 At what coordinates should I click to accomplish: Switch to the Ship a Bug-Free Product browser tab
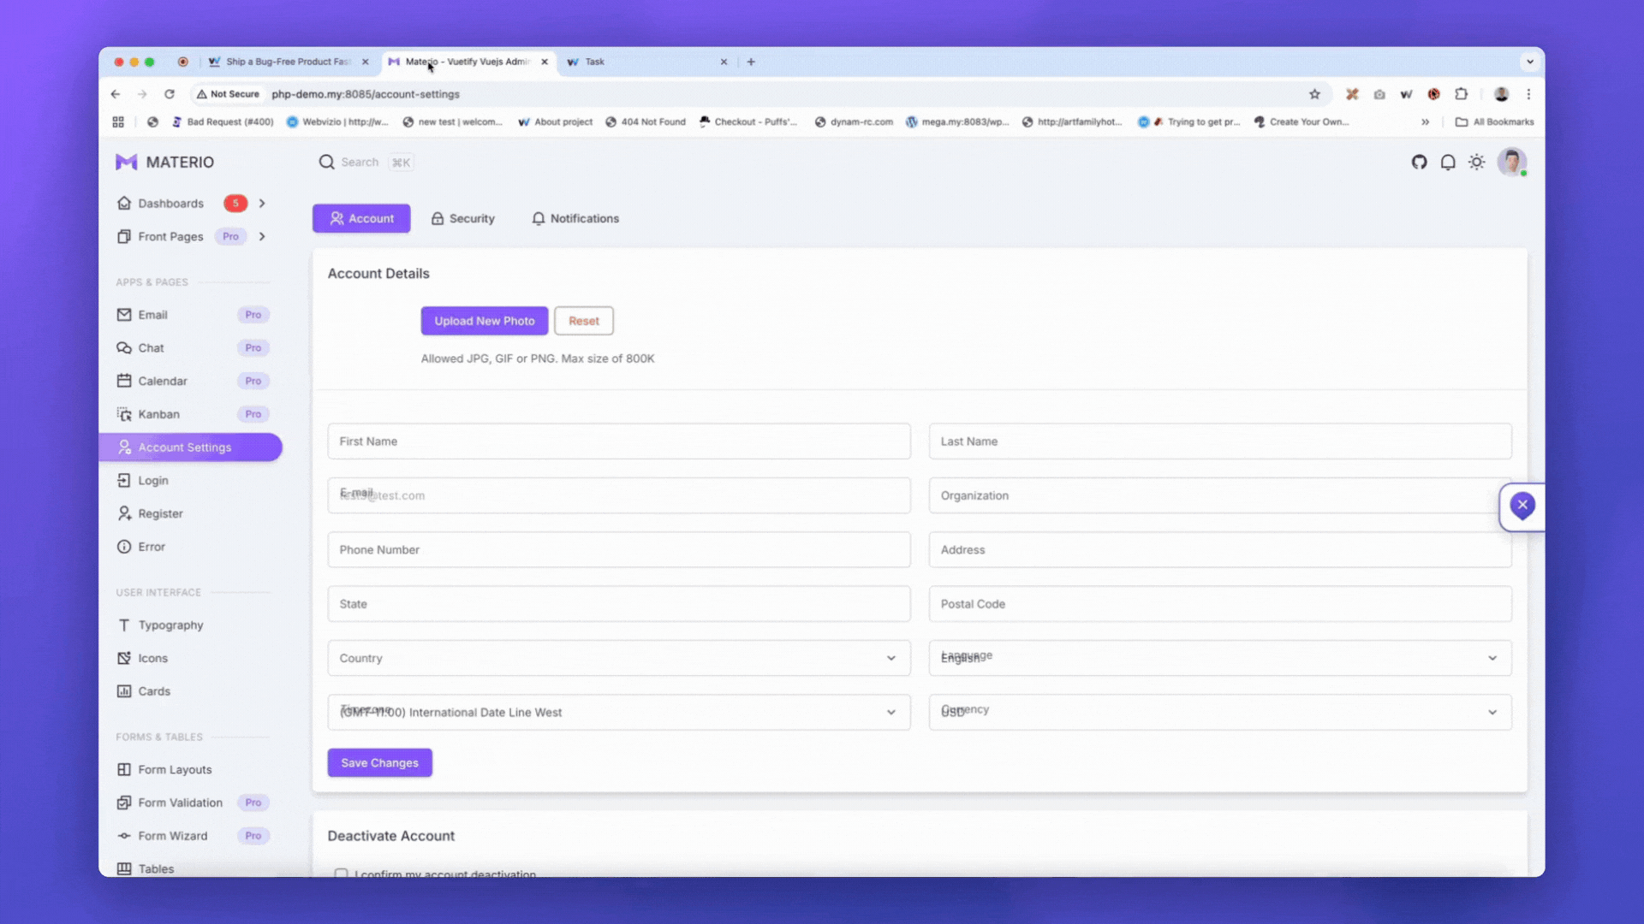[288, 62]
